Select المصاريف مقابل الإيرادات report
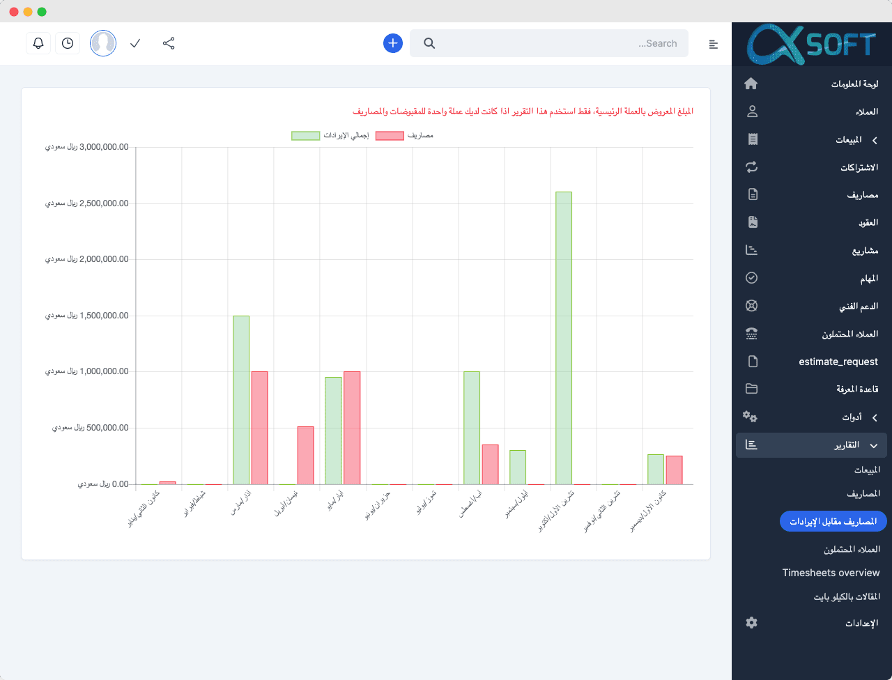The image size is (892, 680). click(833, 521)
